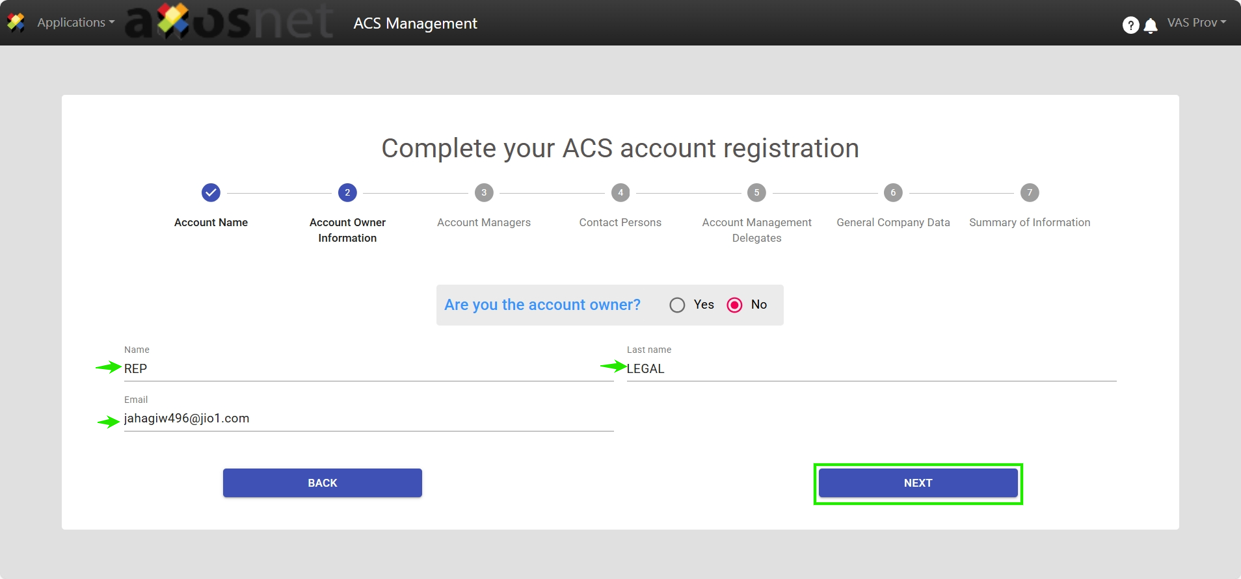Click the completed Account Name step checkmark

tap(211, 192)
